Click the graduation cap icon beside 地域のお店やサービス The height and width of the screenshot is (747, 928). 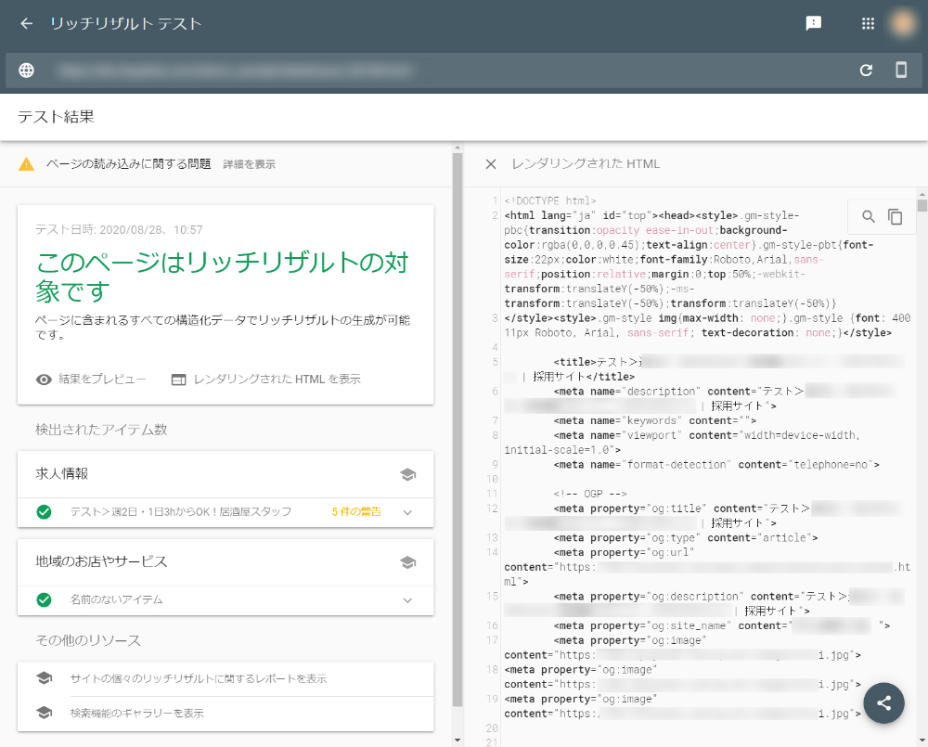(x=407, y=561)
